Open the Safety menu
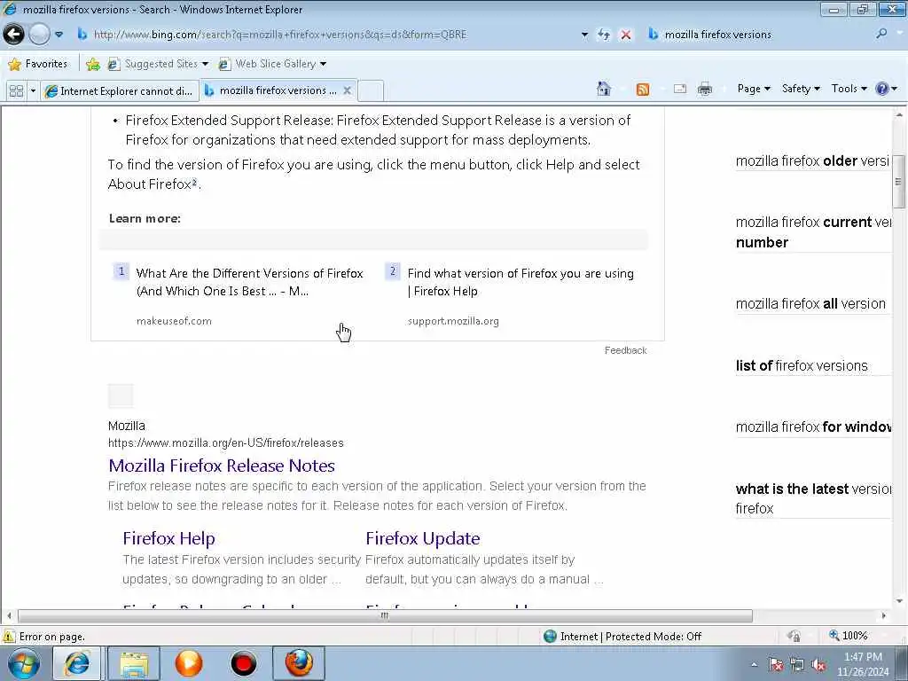This screenshot has width=908, height=681. click(801, 89)
